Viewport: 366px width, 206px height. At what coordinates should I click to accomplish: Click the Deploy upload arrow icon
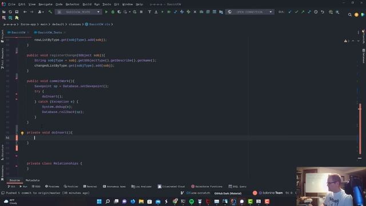pos(150,11)
